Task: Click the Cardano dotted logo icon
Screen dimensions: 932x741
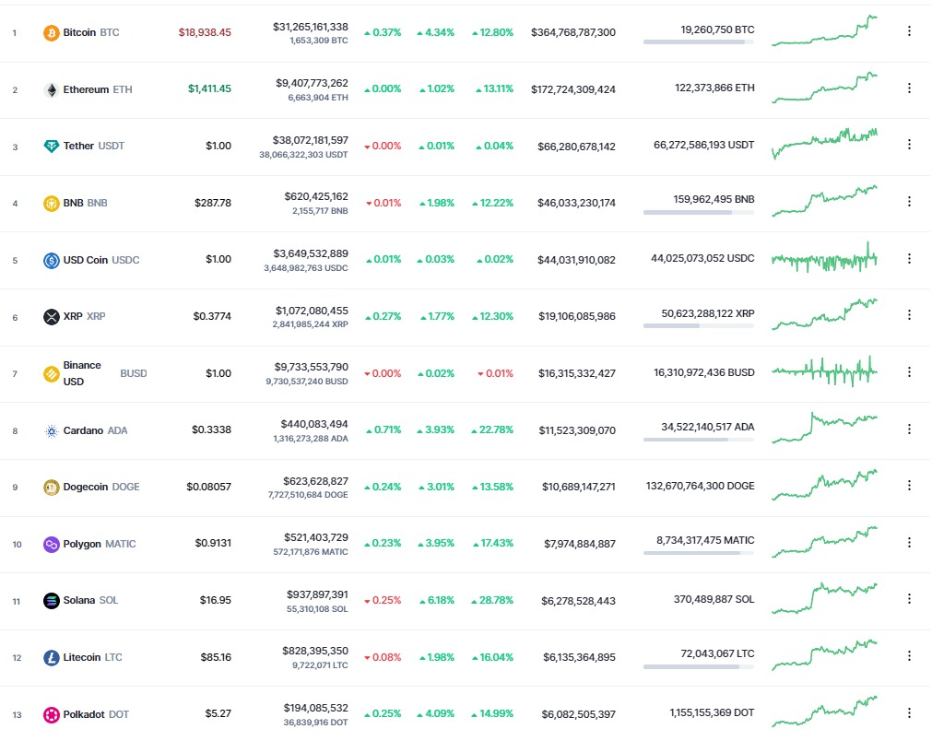Action: pyautogui.click(x=52, y=430)
